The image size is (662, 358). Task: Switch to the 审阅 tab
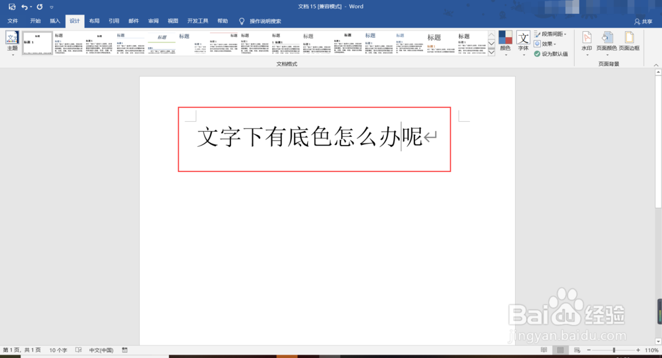pos(154,21)
